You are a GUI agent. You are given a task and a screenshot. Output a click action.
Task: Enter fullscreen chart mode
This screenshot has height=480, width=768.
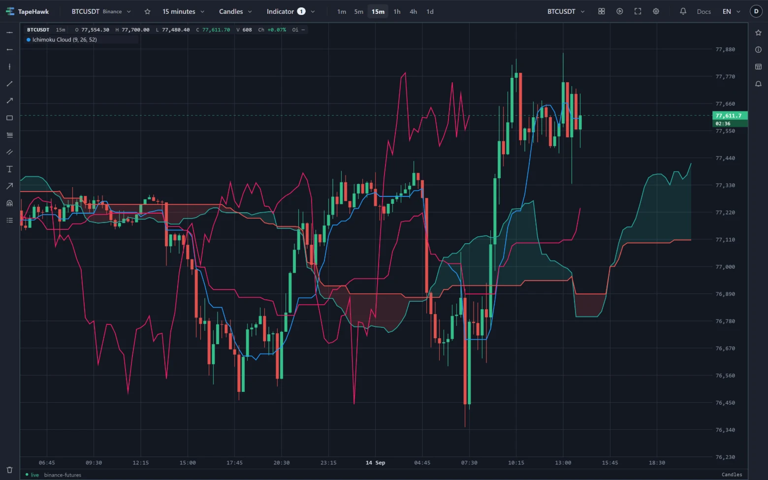(x=638, y=11)
